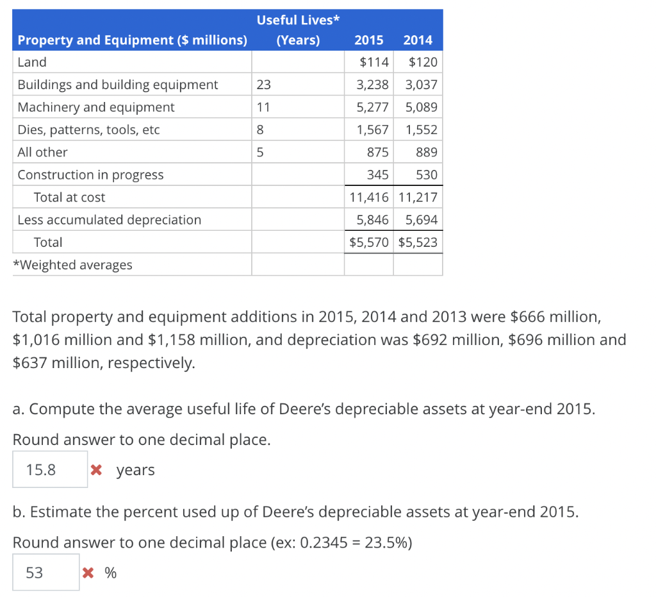Click the 345 construction in progress value
Viewport: 656px width, 597px height.
(x=379, y=174)
